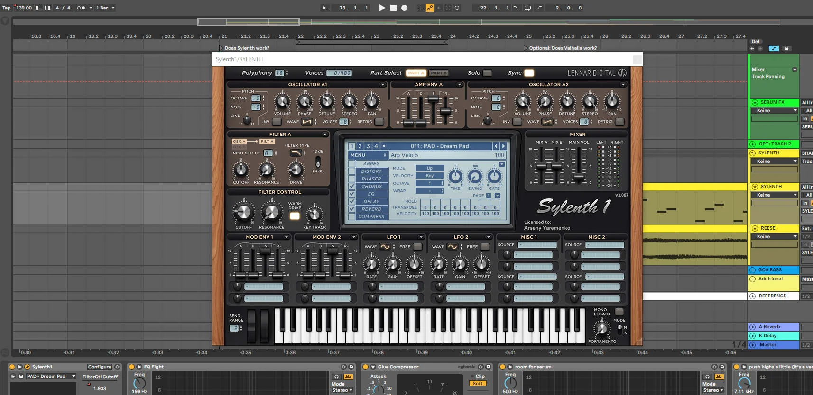Screen dimensions: 813x395
Task: Select PART A in Sylenth1
Action: pyautogui.click(x=416, y=73)
